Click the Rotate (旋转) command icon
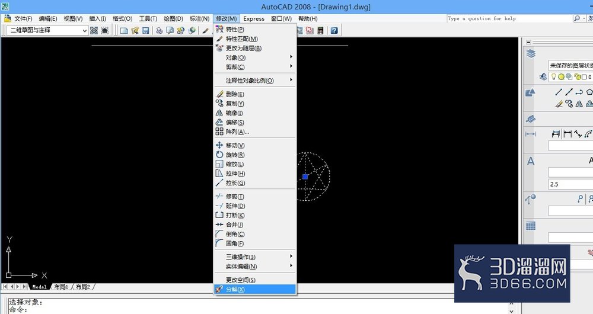This screenshot has height=314, width=593. [219, 155]
